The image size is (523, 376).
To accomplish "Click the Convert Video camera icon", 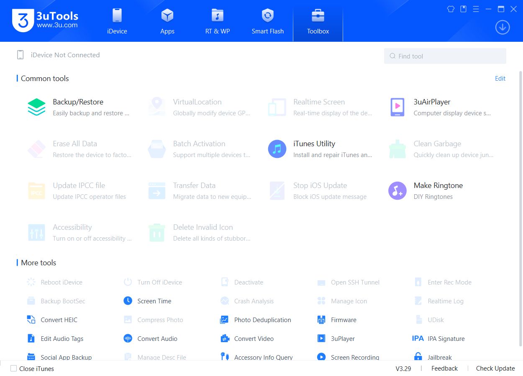I will (225, 338).
